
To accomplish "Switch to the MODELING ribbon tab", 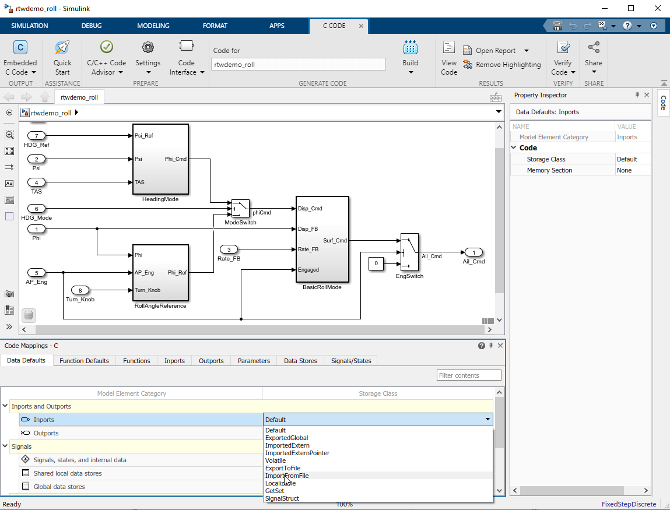I will [153, 26].
